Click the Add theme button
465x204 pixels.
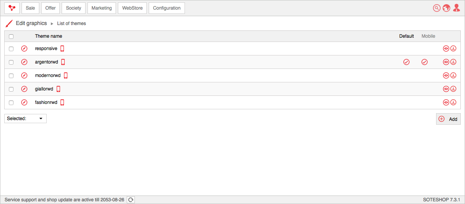448,119
